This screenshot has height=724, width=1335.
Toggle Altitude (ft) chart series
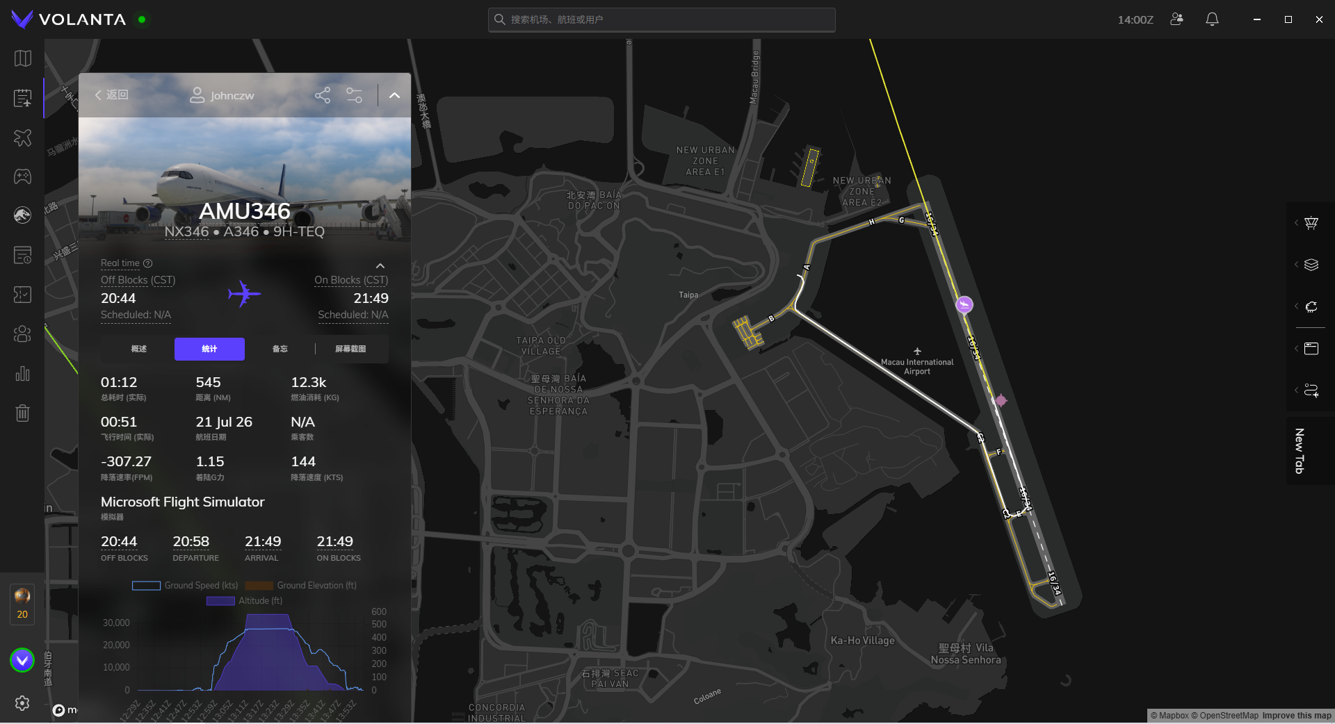pyautogui.click(x=244, y=601)
